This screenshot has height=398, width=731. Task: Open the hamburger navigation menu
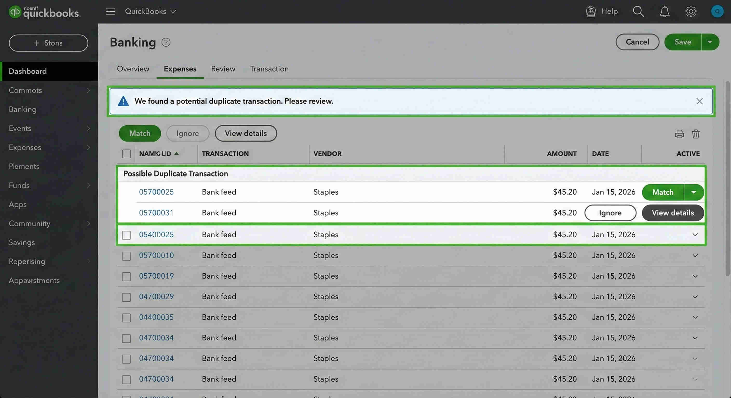coord(110,11)
